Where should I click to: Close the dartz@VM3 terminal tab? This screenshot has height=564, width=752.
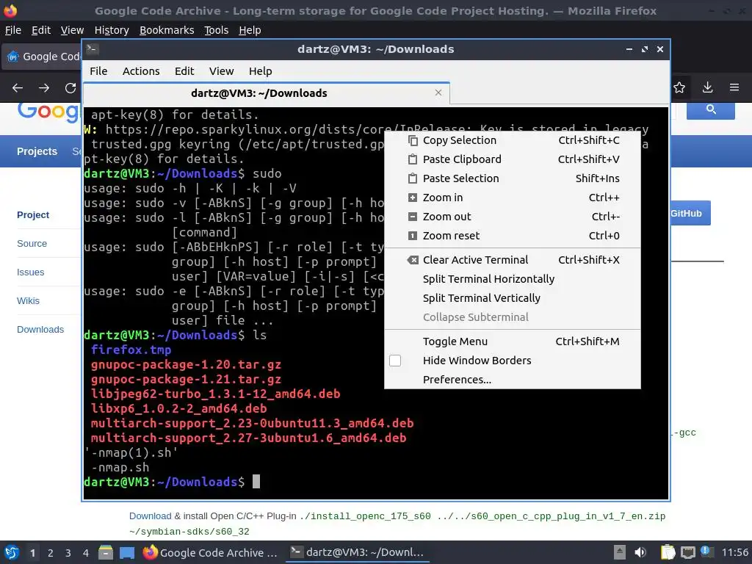click(438, 93)
